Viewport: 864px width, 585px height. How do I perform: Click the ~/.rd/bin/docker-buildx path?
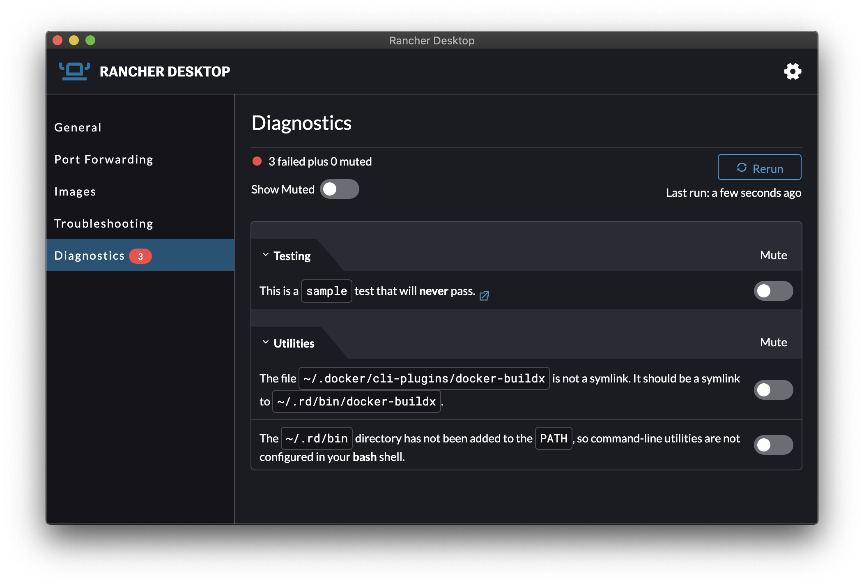pyautogui.click(x=356, y=401)
